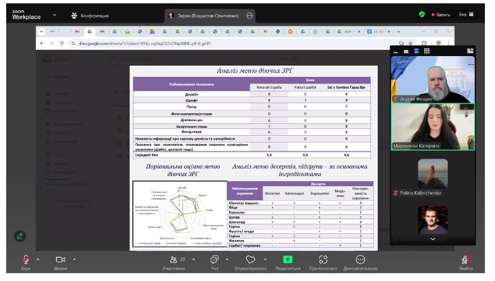The width and height of the screenshot is (495, 281).
Task: Minimize the video panel with dash icon
Action: [396, 51]
